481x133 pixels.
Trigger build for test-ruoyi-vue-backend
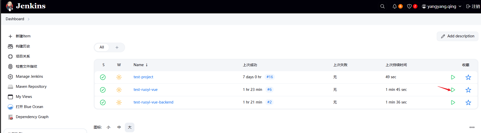[453, 102]
